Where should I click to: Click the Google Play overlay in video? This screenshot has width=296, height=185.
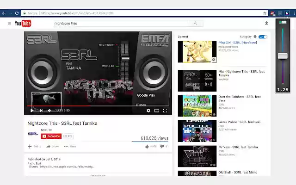pos(146,95)
